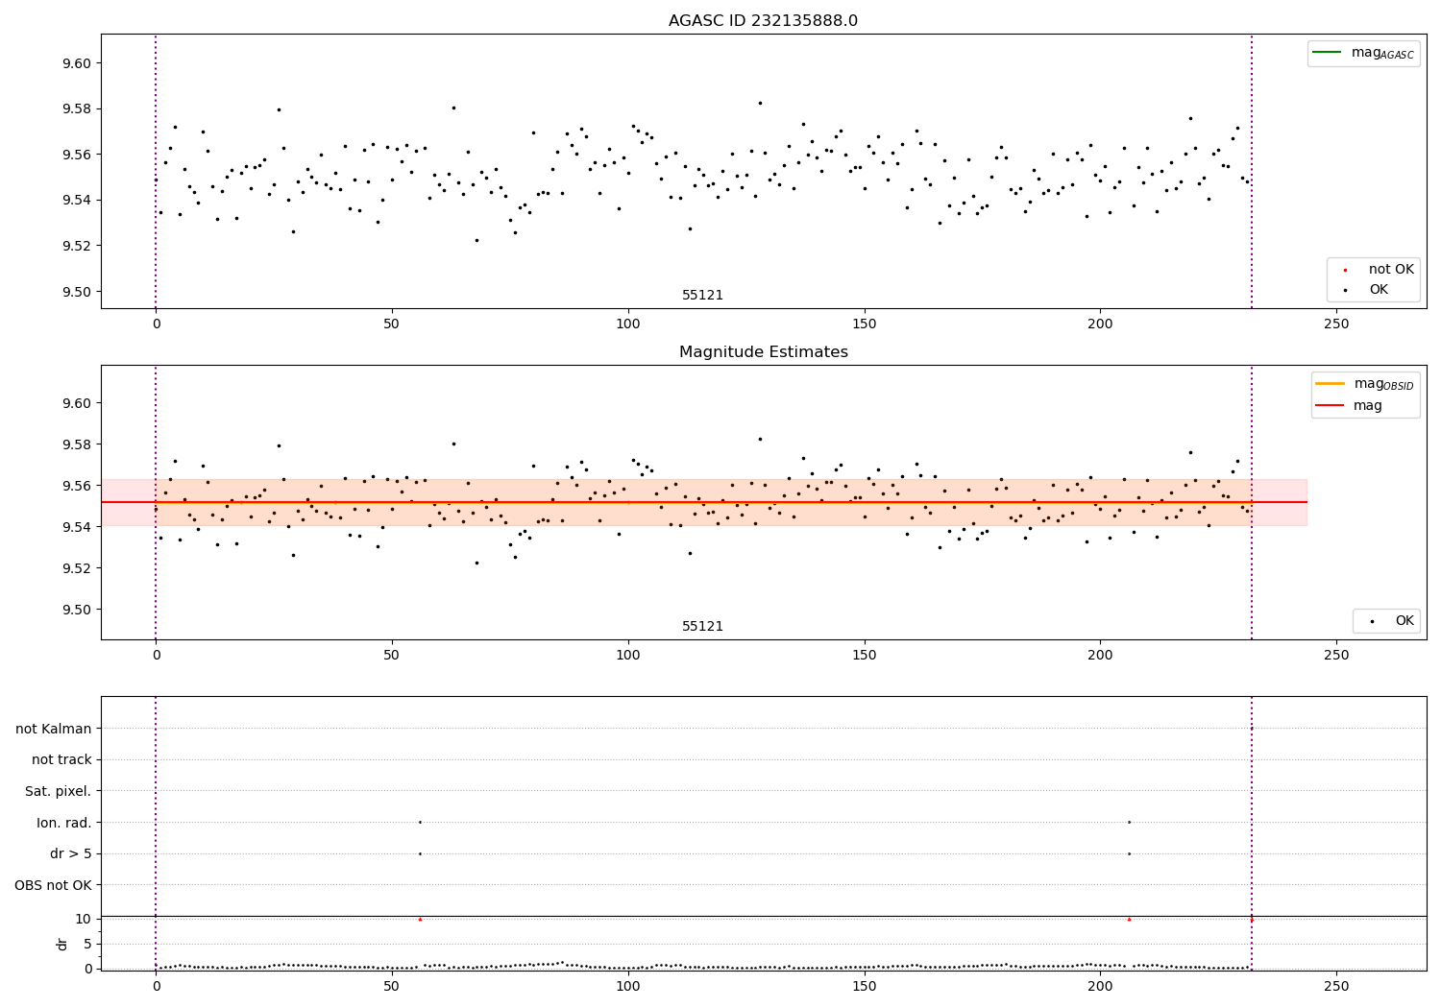Click the green mag AGASC legend line

pyautogui.click(x=1327, y=53)
